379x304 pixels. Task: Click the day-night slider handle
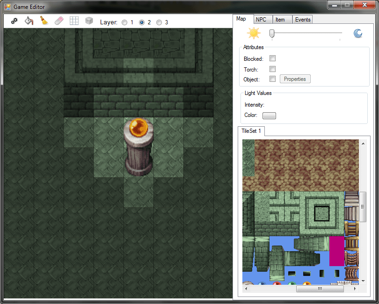272,33
